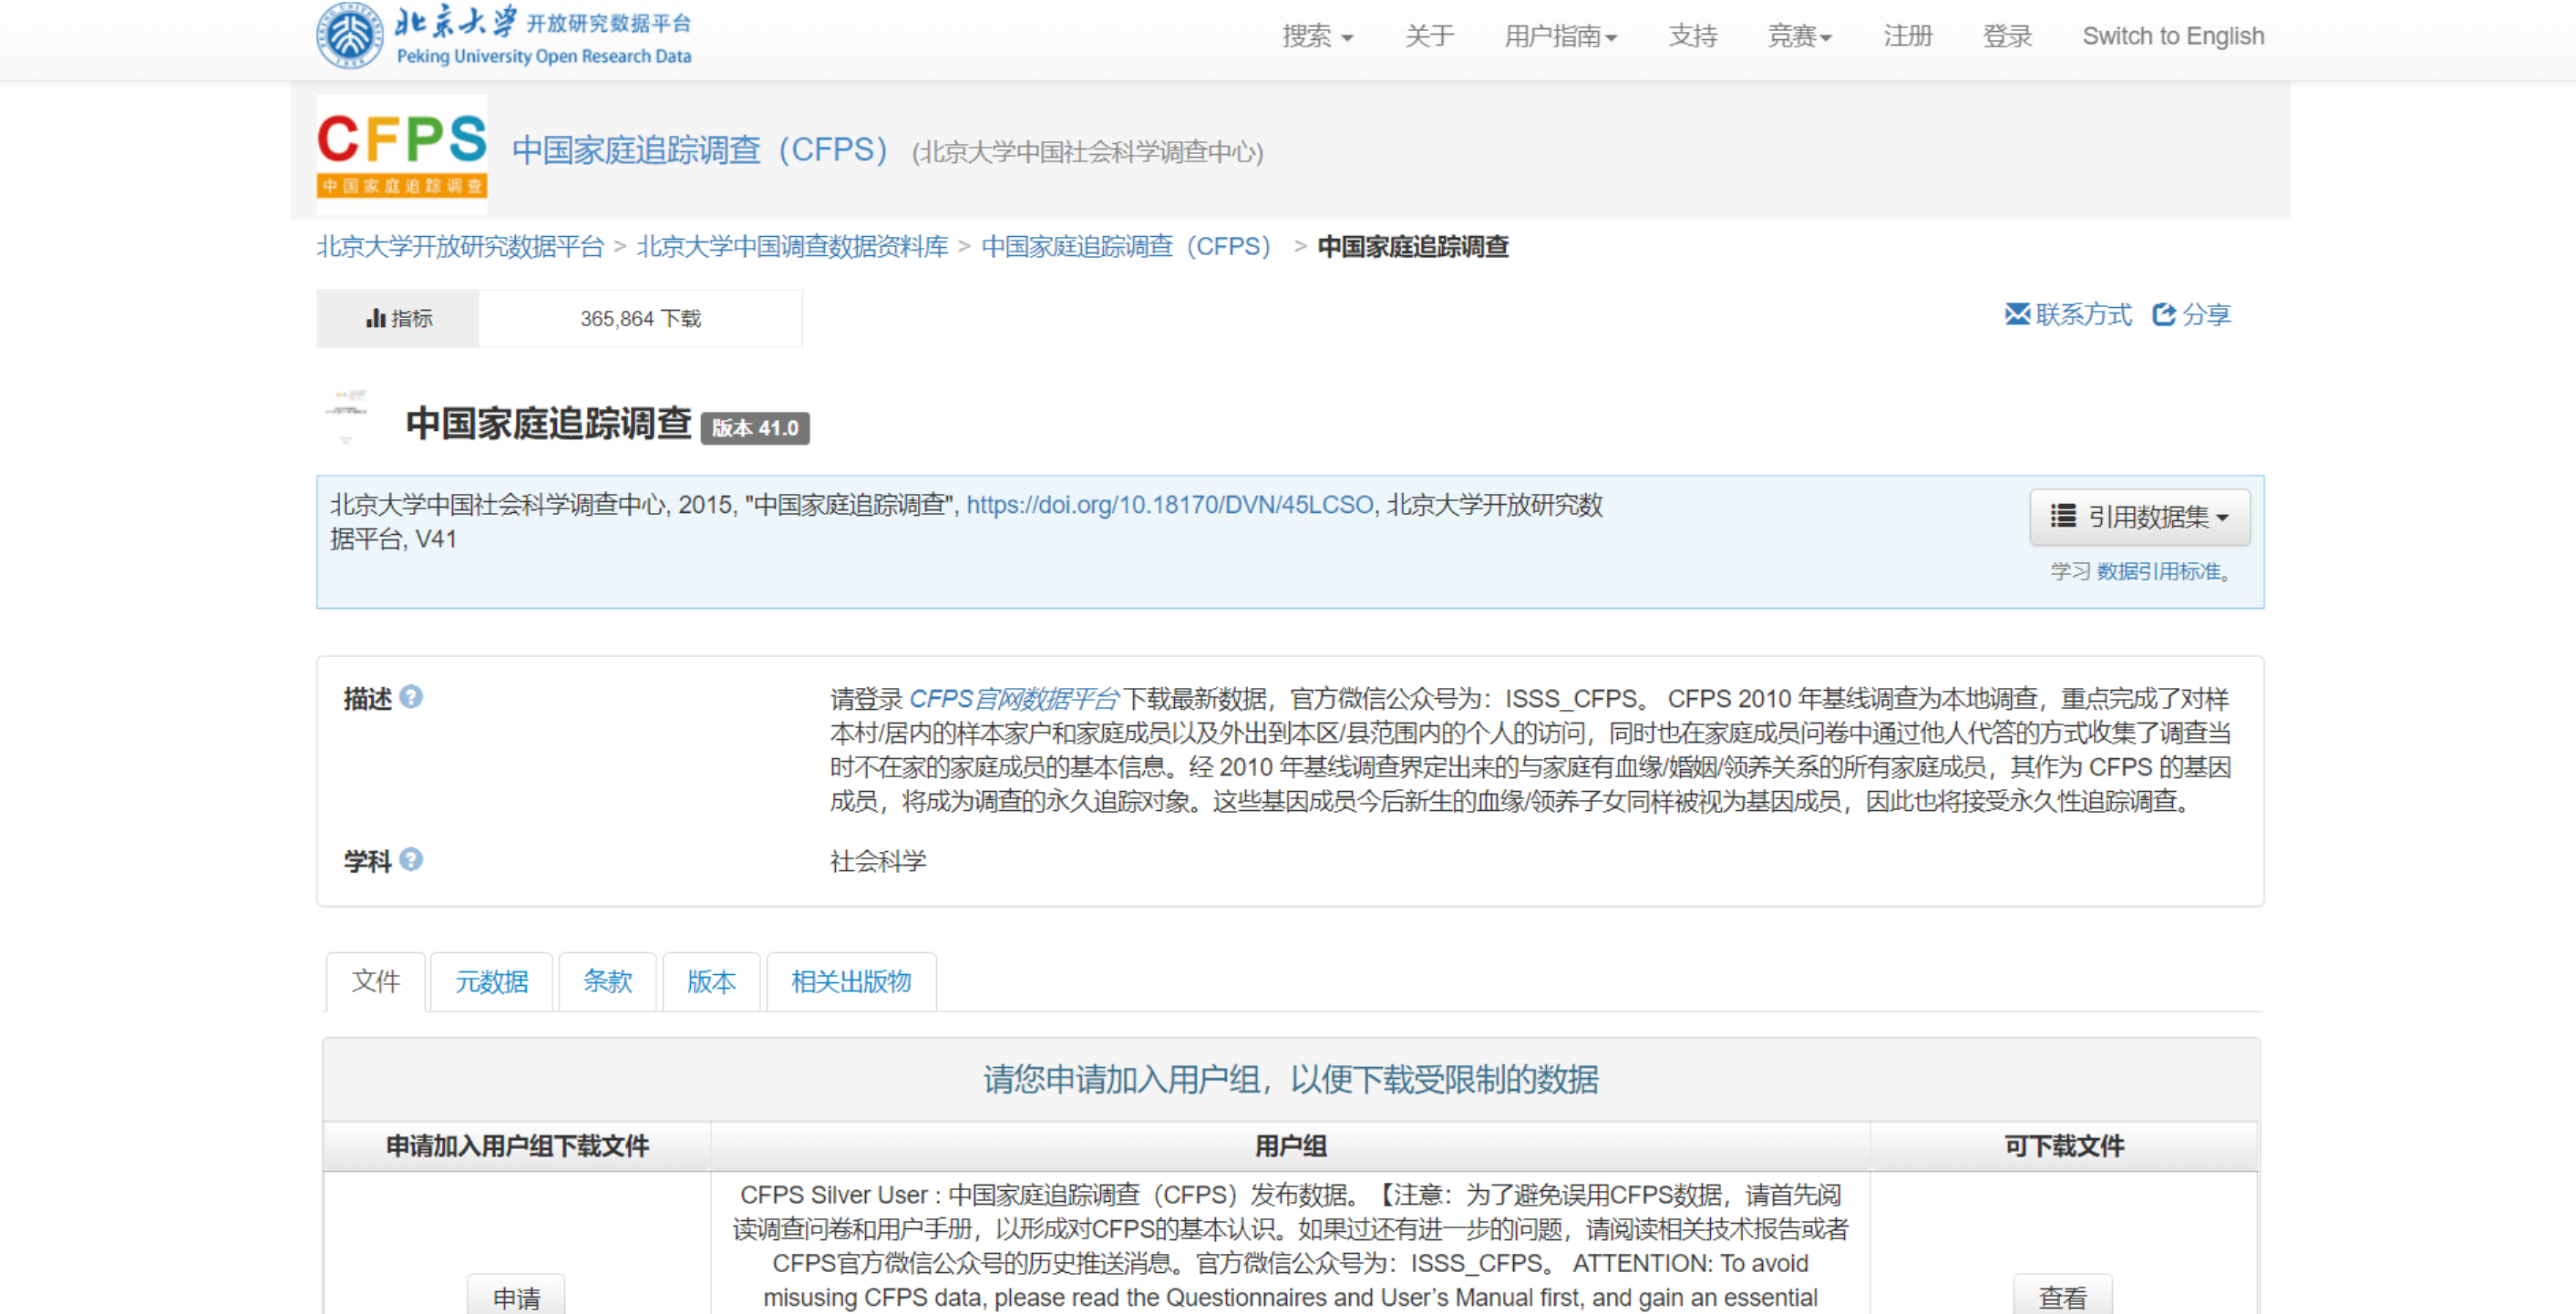The width and height of the screenshot is (2576, 1314).
Task: Open the 竞赛 dropdown menu
Action: (1799, 37)
